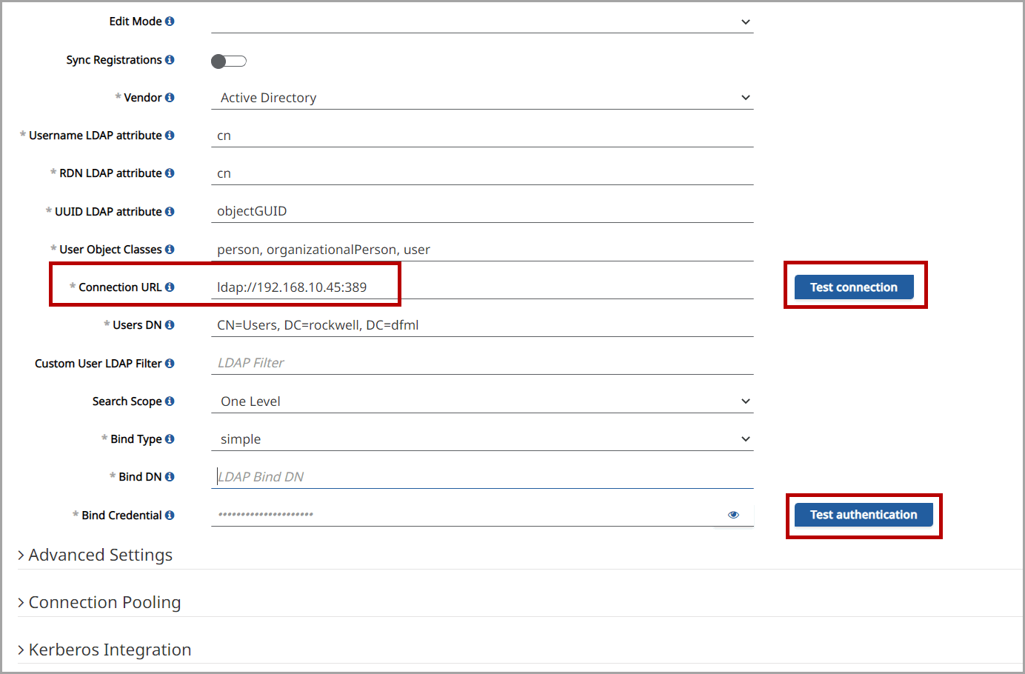Screen dimensions: 1025x674
Task: Show the Bind Credential password with eye icon
Action: coord(733,515)
